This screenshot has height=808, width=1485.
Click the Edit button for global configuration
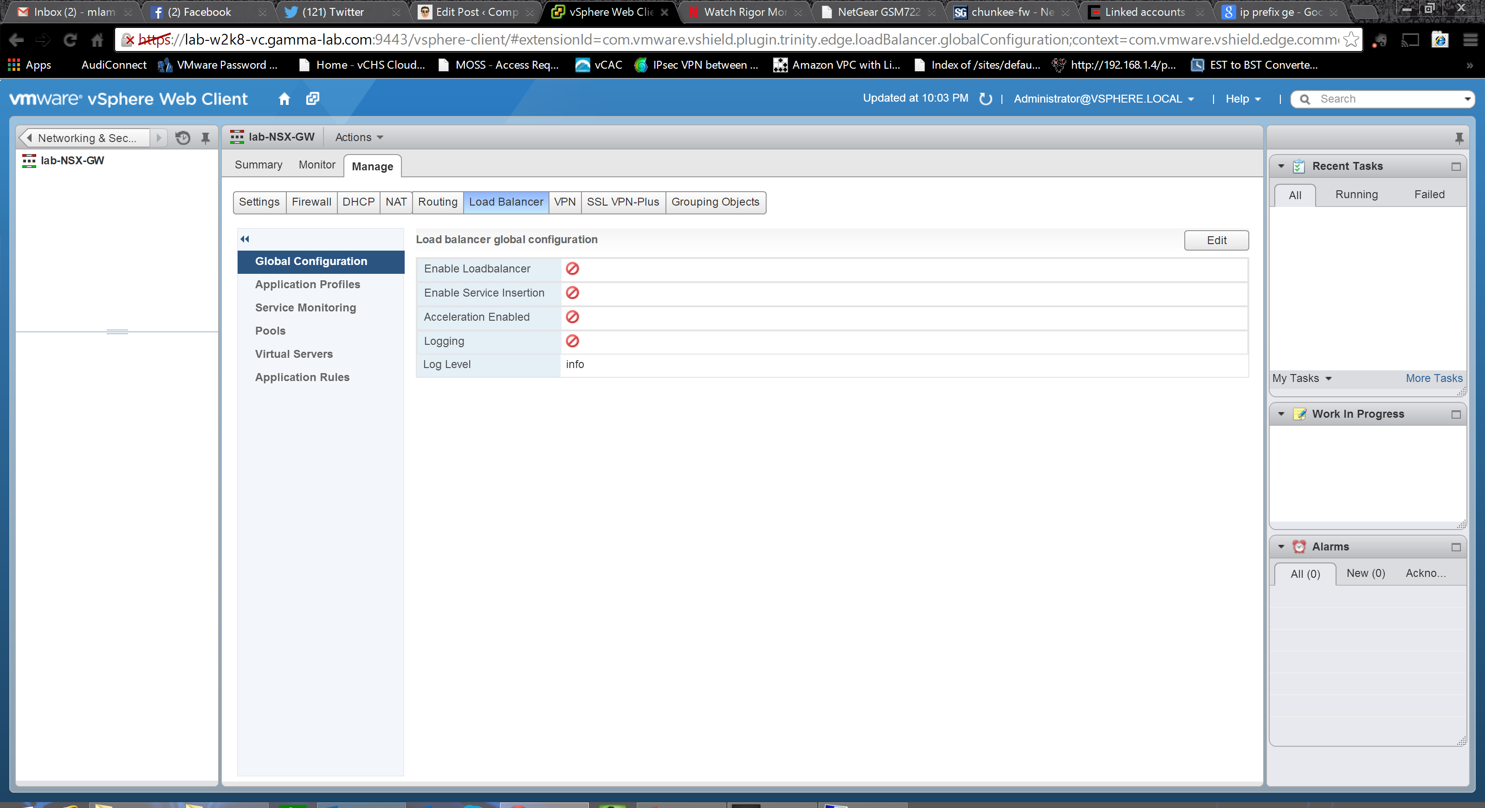pos(1216,240)
